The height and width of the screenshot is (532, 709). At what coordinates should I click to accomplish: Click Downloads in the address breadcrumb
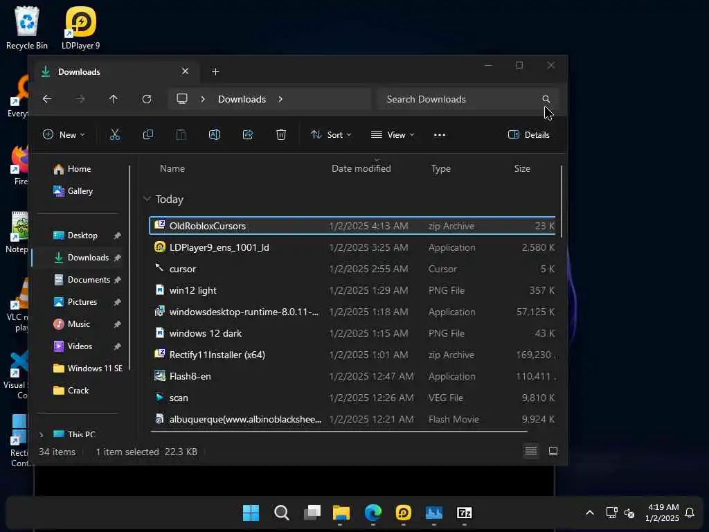242,99
